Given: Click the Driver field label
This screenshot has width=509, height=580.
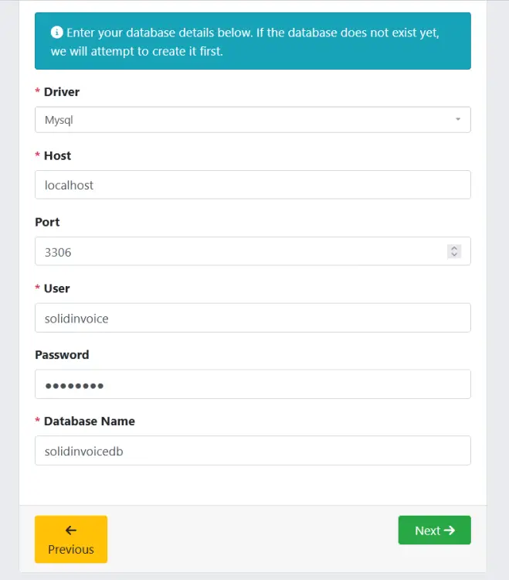Looking at the screenshot, I should point(61,92).
